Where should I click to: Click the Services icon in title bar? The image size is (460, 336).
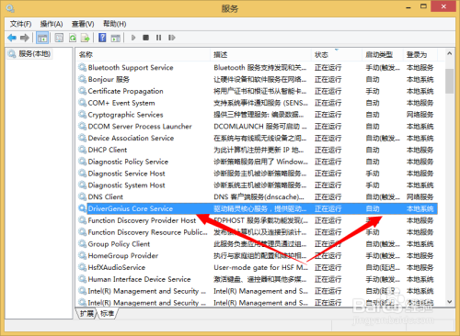pos(10,8)
